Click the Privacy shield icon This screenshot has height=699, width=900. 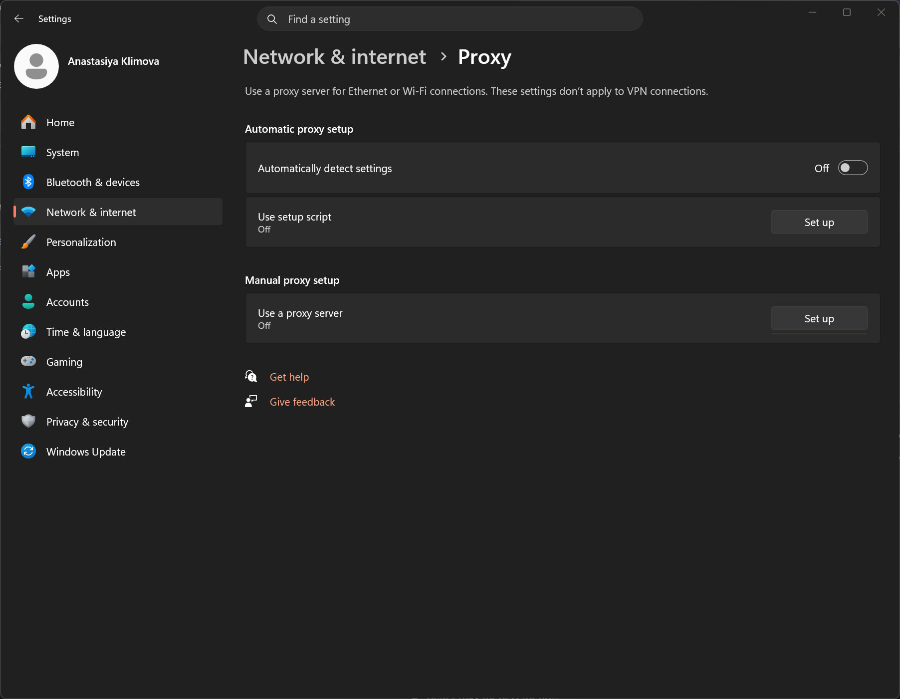tap(28, 422)
